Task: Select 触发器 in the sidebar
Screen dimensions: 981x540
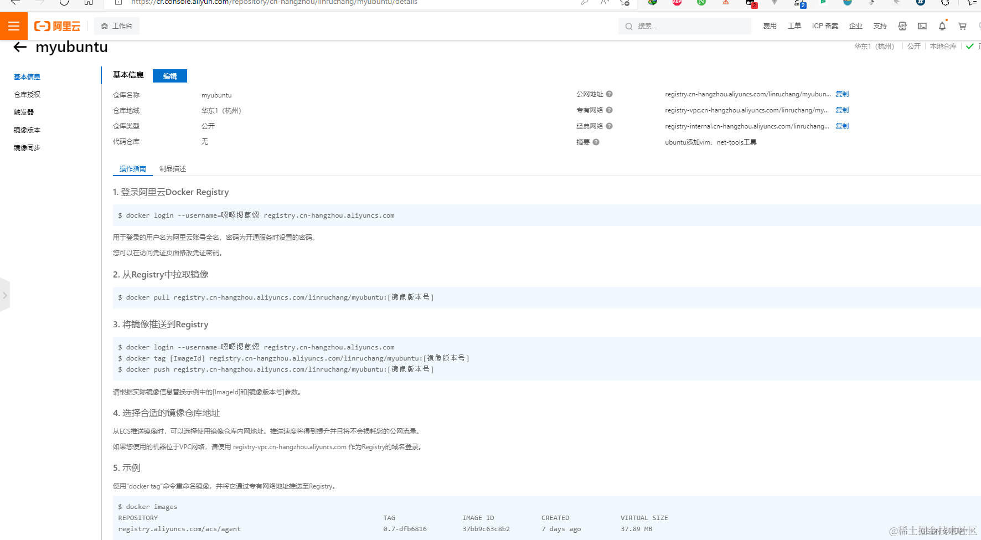Action: pyautogui.click(x=24, y=112)
